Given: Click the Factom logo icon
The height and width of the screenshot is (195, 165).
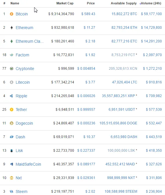Looking at the screenshot, I should 12,55.
